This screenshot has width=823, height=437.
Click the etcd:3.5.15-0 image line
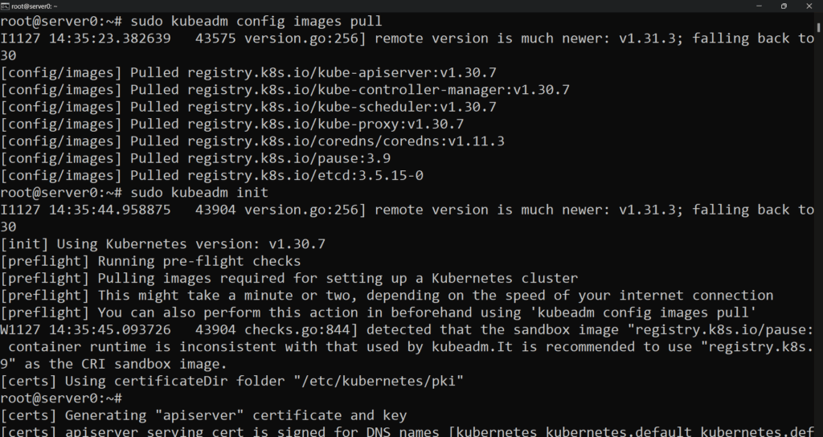[x=213, y=176]
